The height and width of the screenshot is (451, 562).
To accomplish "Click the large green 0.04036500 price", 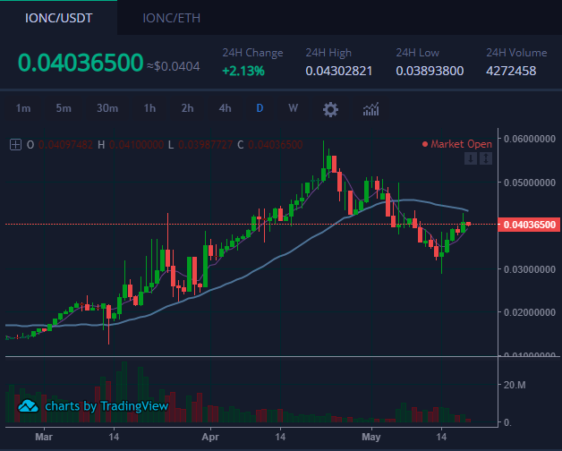I will (81, 63).
